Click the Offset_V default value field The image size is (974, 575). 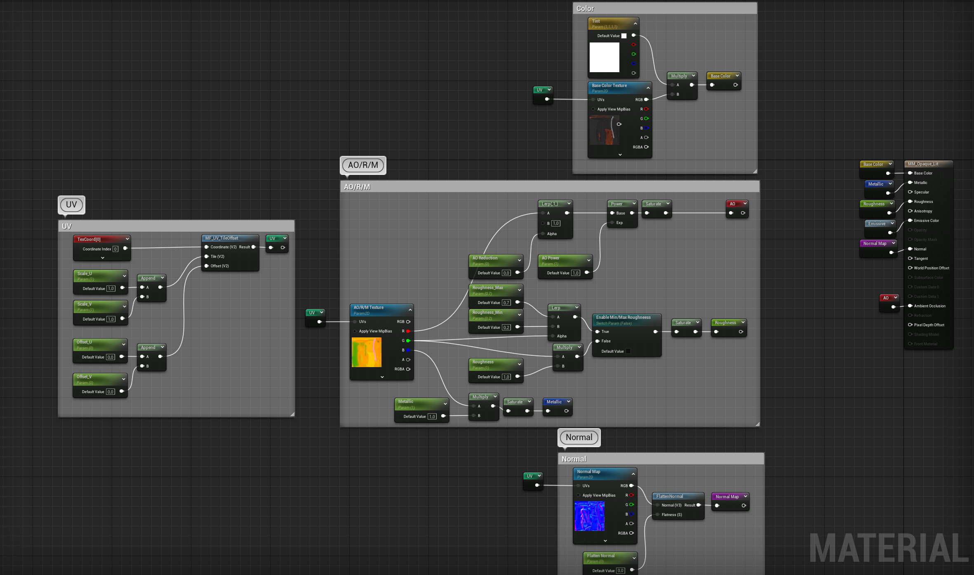(110, 392)
